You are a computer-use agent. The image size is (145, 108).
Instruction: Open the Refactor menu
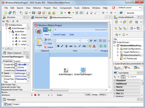pos(37,8)
